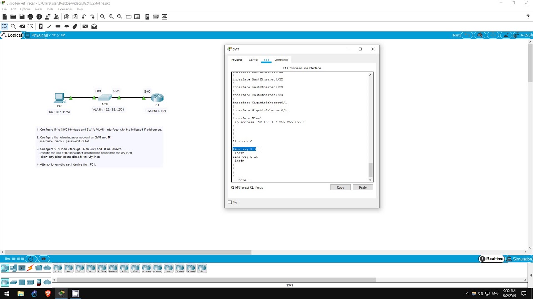This screenshot has width=533, height=299.
Task: Open the SW1 Physical tab
Action: pos(237,60)
